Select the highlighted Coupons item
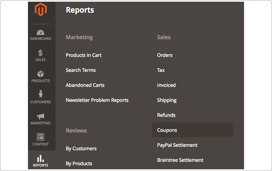This screenshot has width=272, height=171. 193,130
